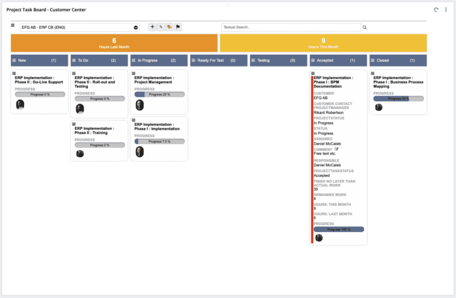Click the avatar on the Business Process Mapping card
The width and height of the screenshot is (456, 298).
[x=378, y=108]
